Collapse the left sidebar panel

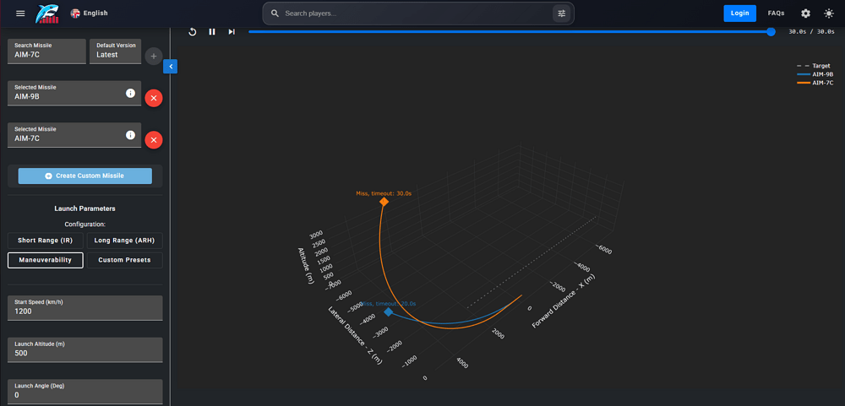pyautogui.click(x=171, y=66)
